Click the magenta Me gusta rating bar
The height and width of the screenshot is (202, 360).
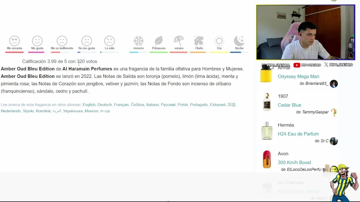pos(36,52)
